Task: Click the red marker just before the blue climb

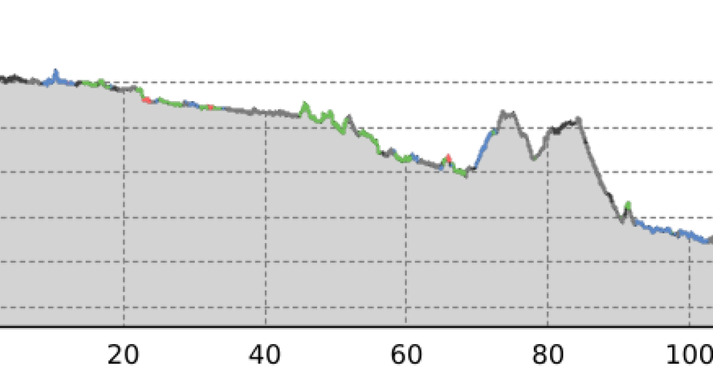Action: pyautogui.click(x=447, y=157)
